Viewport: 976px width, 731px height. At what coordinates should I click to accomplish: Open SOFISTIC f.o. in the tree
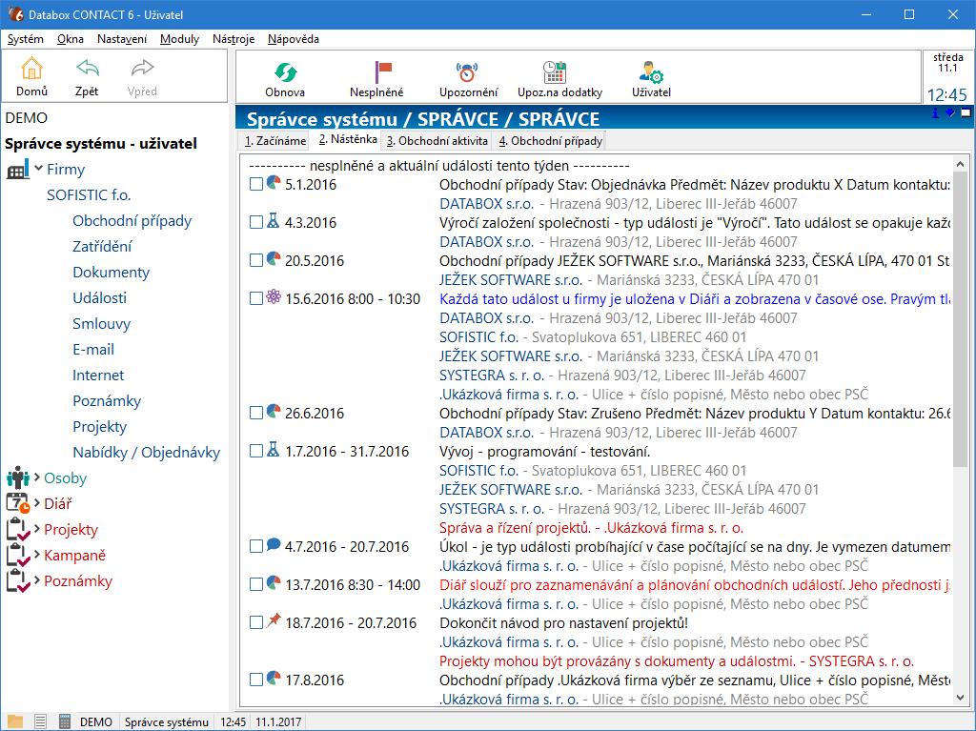pyautogui.click(x=89, y=194)
